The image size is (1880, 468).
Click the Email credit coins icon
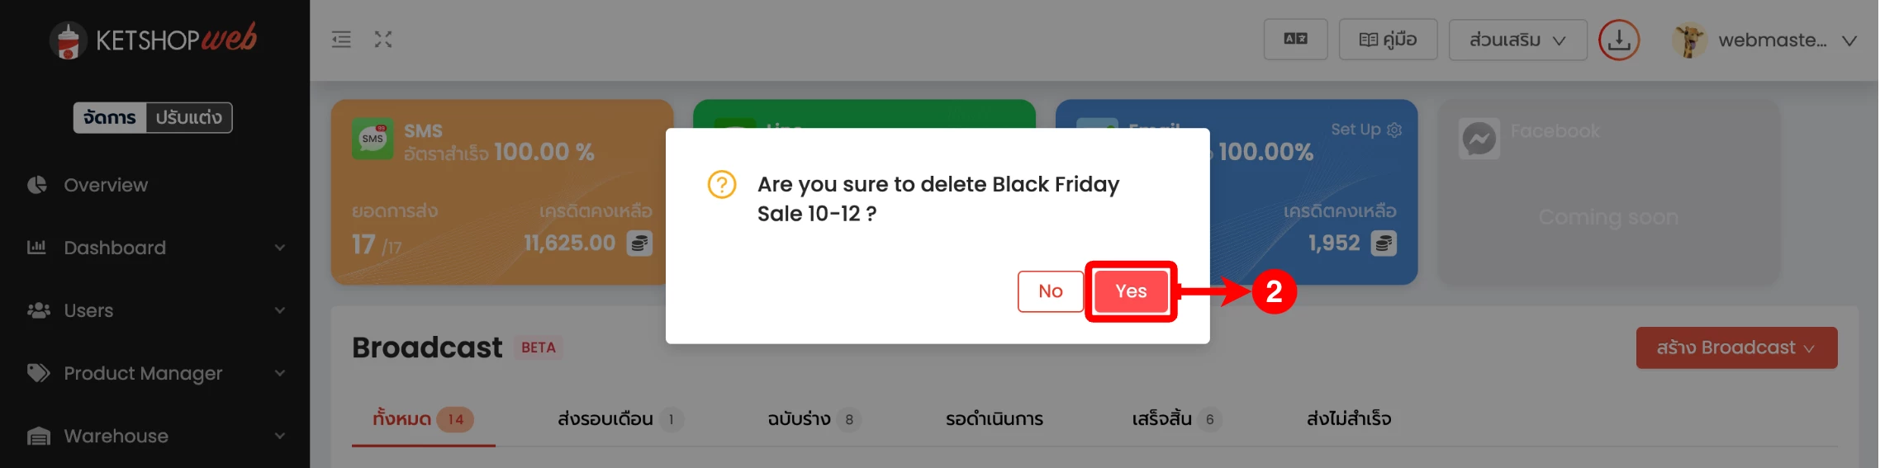coord(1384,243)
